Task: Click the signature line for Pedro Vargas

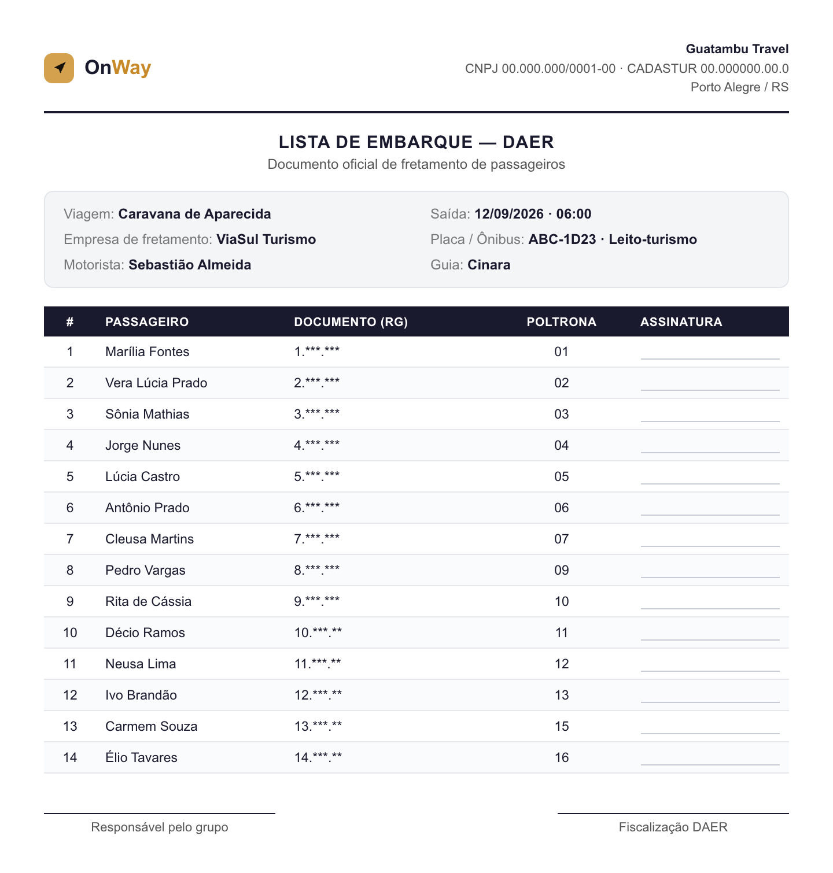Action: point(710,577)
